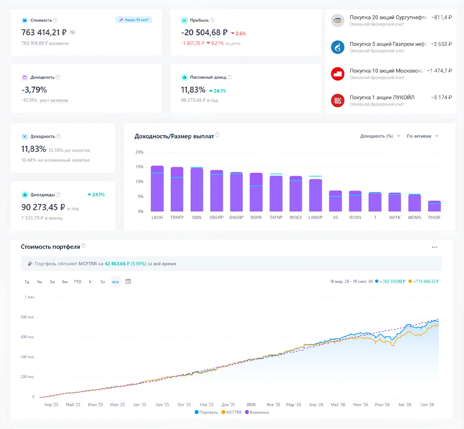Hide portfolio value with the eye icon
This screenshot has width=464, height=429.
pos(72,32)
